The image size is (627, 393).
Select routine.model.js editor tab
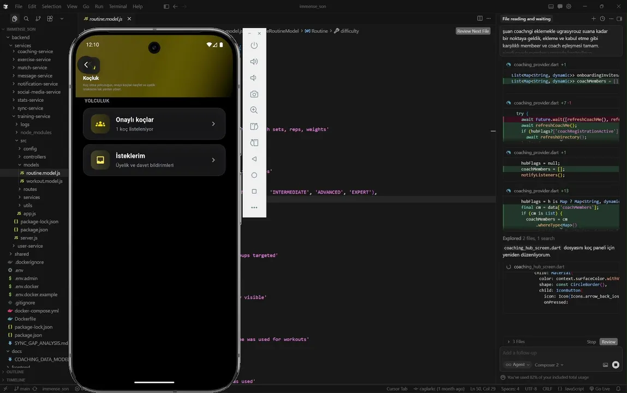(x=105, y=19)
